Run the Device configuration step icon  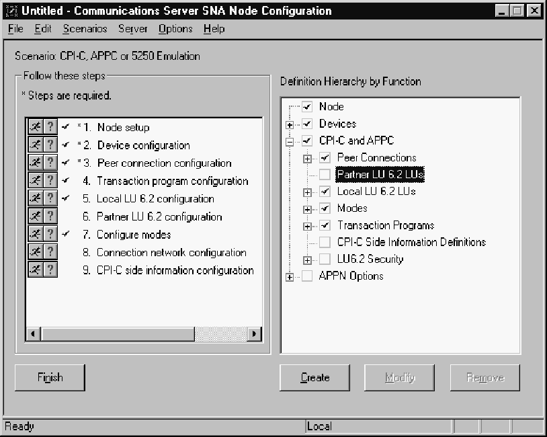(x=35, y=145)
